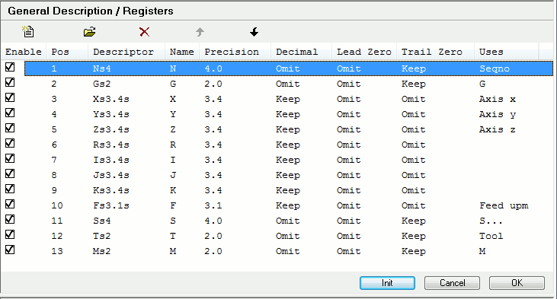This screenshot has width=557, height=299.
Task: Click the new register document icon
Action: tap(27, 31)
